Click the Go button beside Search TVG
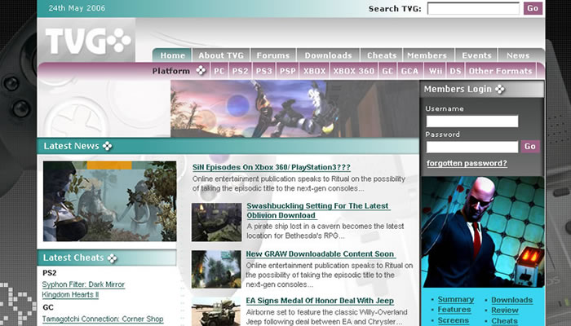 click(533, 8)
